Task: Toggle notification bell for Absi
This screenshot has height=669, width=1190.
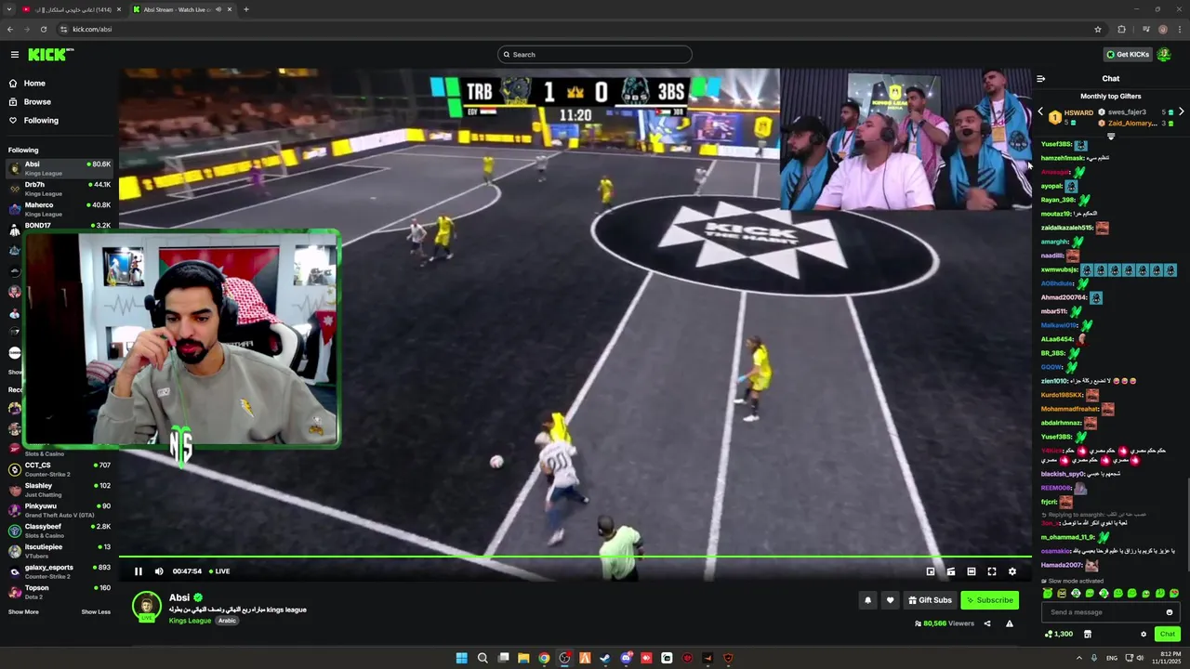Action: coord(867,600)
